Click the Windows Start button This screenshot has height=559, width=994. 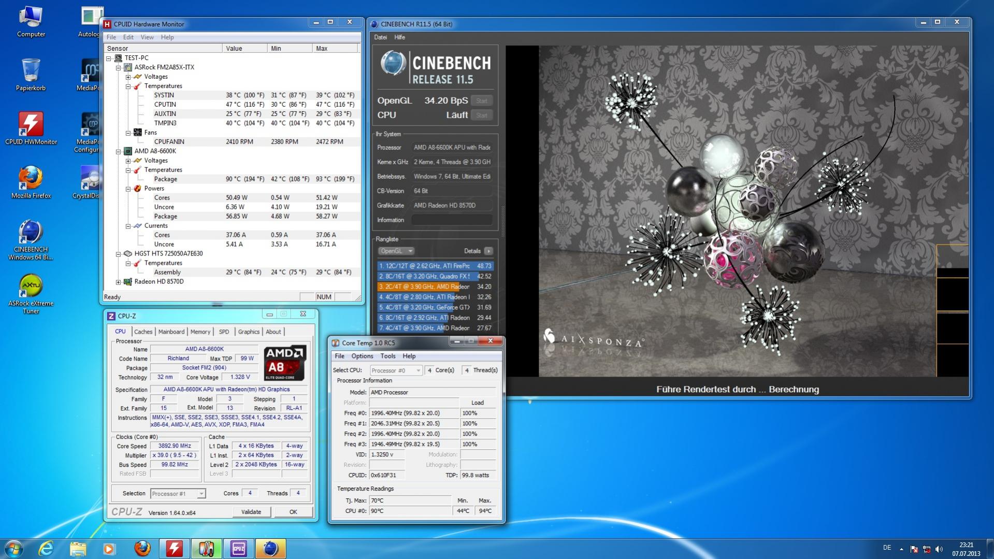(14, 549)
